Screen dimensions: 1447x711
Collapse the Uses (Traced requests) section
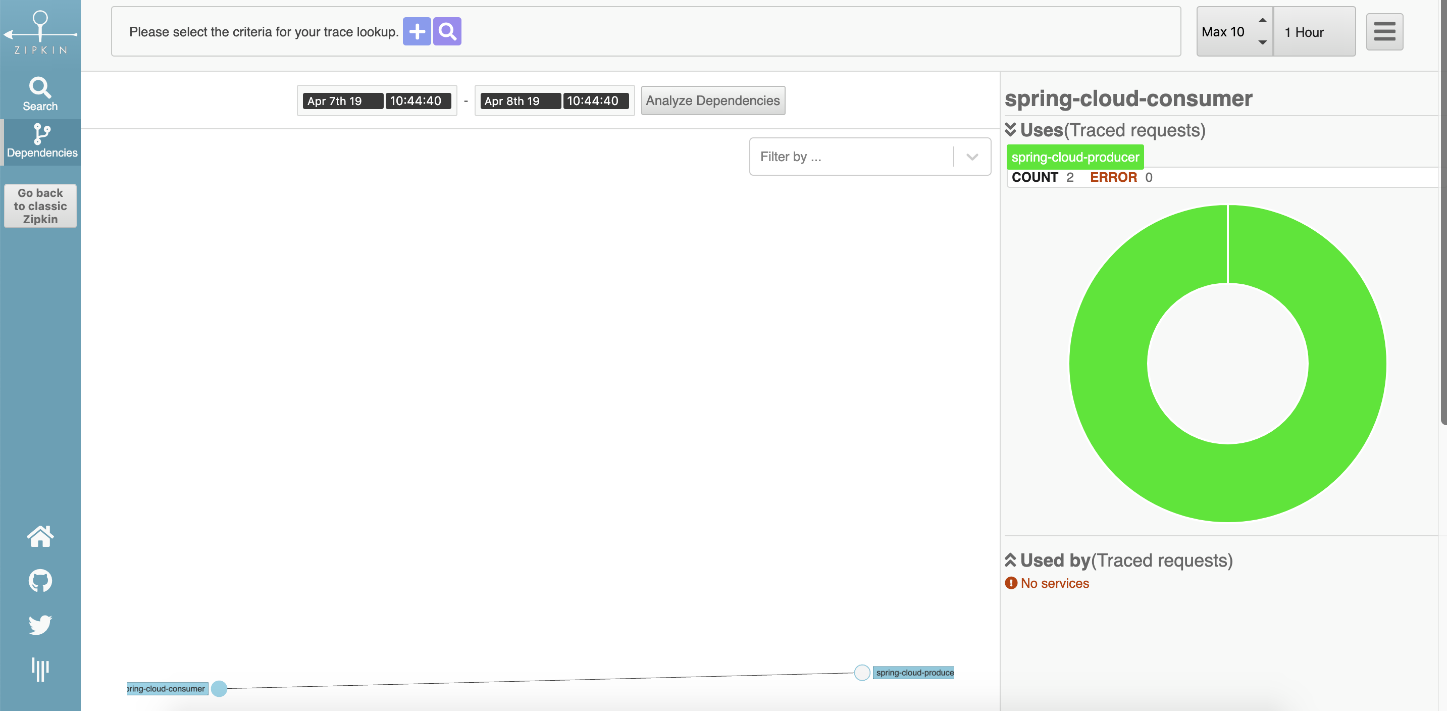[1010, 130]
